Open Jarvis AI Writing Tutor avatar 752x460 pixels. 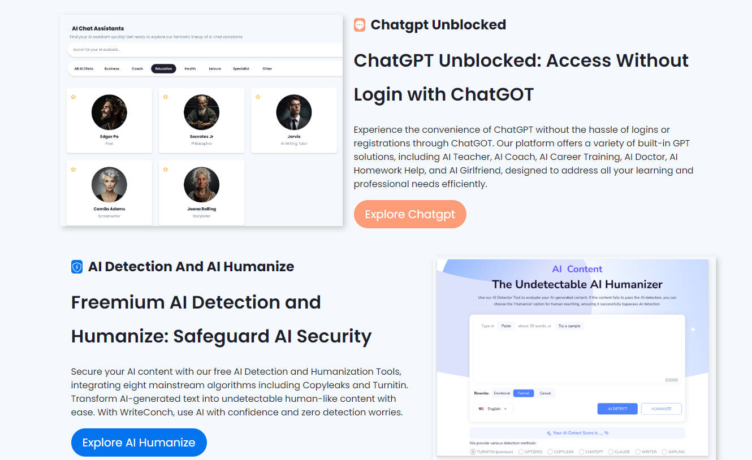(293, 112)
